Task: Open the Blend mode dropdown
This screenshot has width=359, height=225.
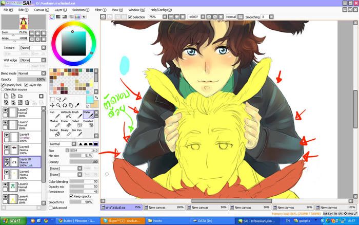Action: pyautogui.click(x=31, y=73)
